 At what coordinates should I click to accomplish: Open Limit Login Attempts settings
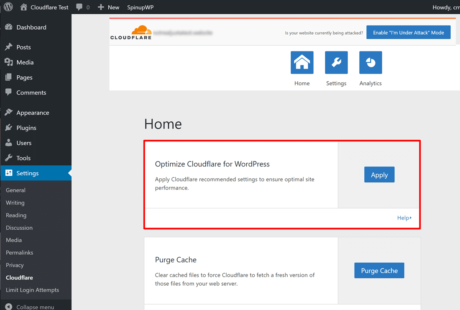pyautogui.click(x=32, y=290)
